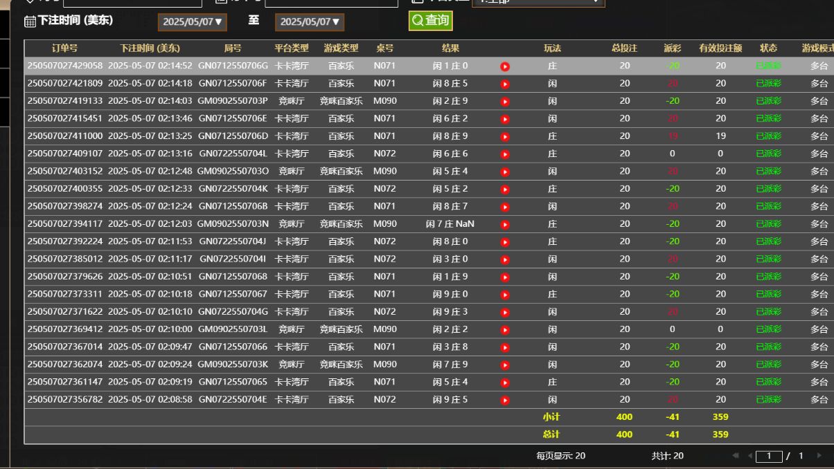
Task: Open replay for result 闲 7 庄 NaN
Action: tap(505, 225)
